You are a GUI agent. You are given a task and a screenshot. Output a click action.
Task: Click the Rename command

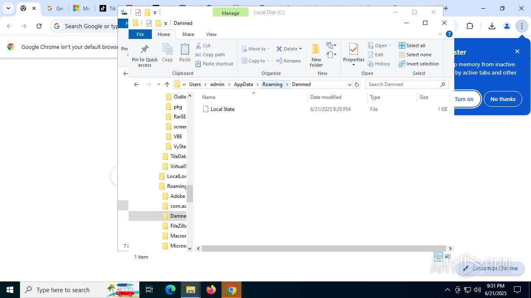pos(288,61)
